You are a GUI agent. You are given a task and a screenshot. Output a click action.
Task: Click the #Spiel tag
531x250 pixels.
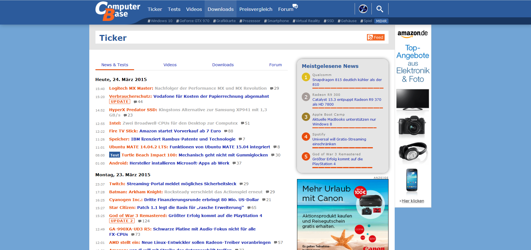click(x=366, y=21)
